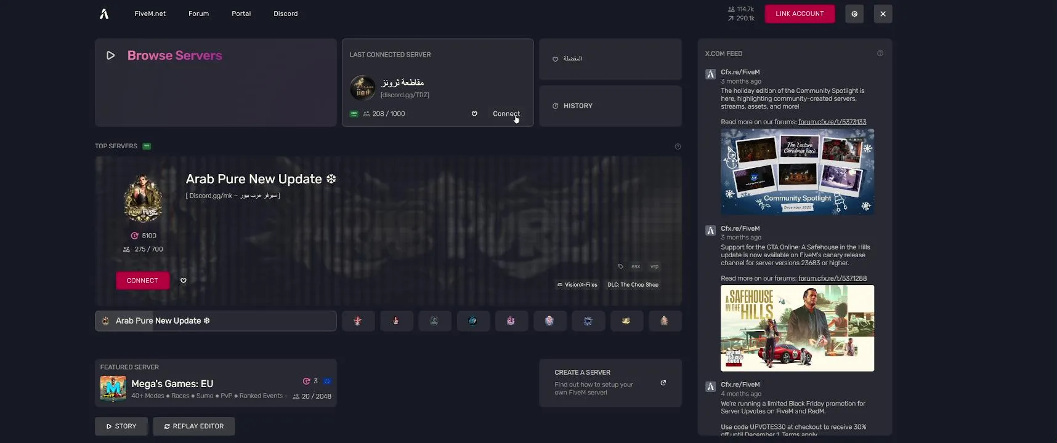Click the help icon of the X.COM FEED panel
This screenshot has width=1057, height=443.
click(x=880, y=54)
